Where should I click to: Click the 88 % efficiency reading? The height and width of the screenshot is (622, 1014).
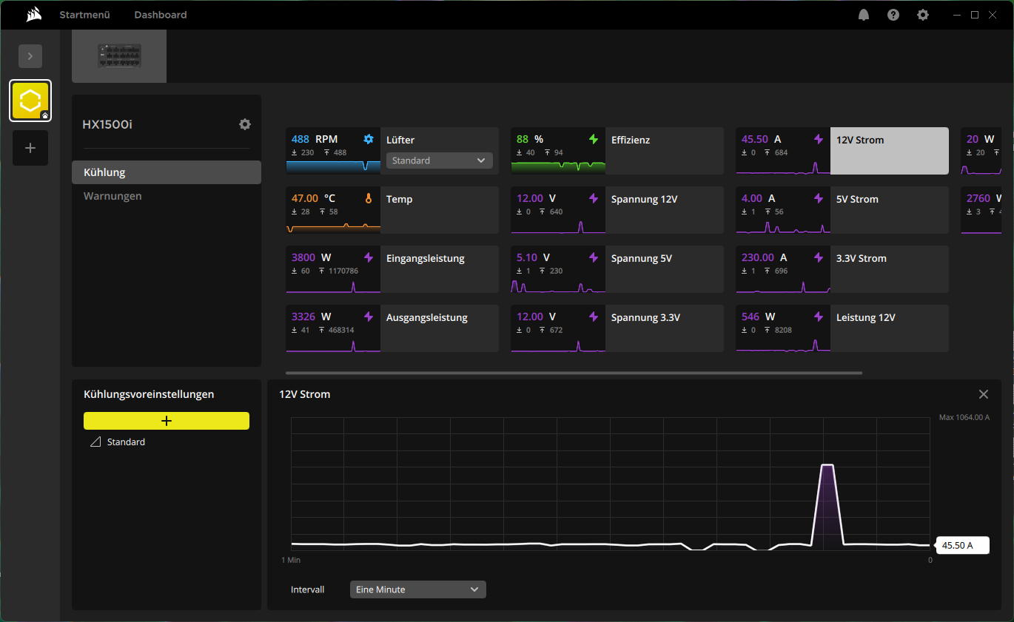528,139
